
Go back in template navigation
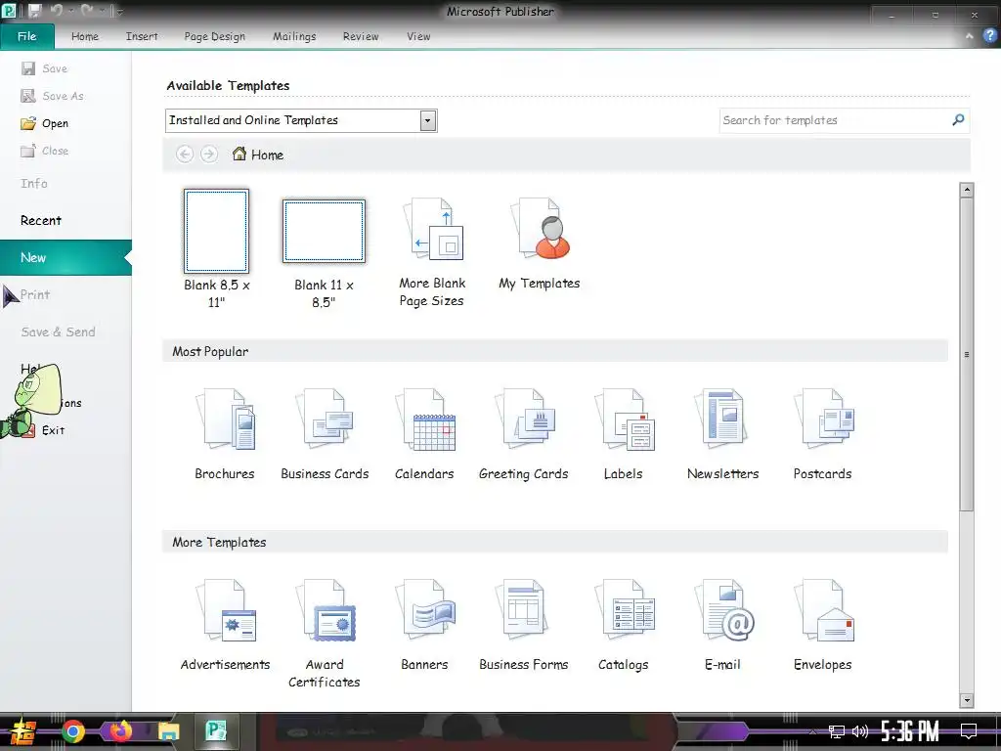(x=185, y=154)
